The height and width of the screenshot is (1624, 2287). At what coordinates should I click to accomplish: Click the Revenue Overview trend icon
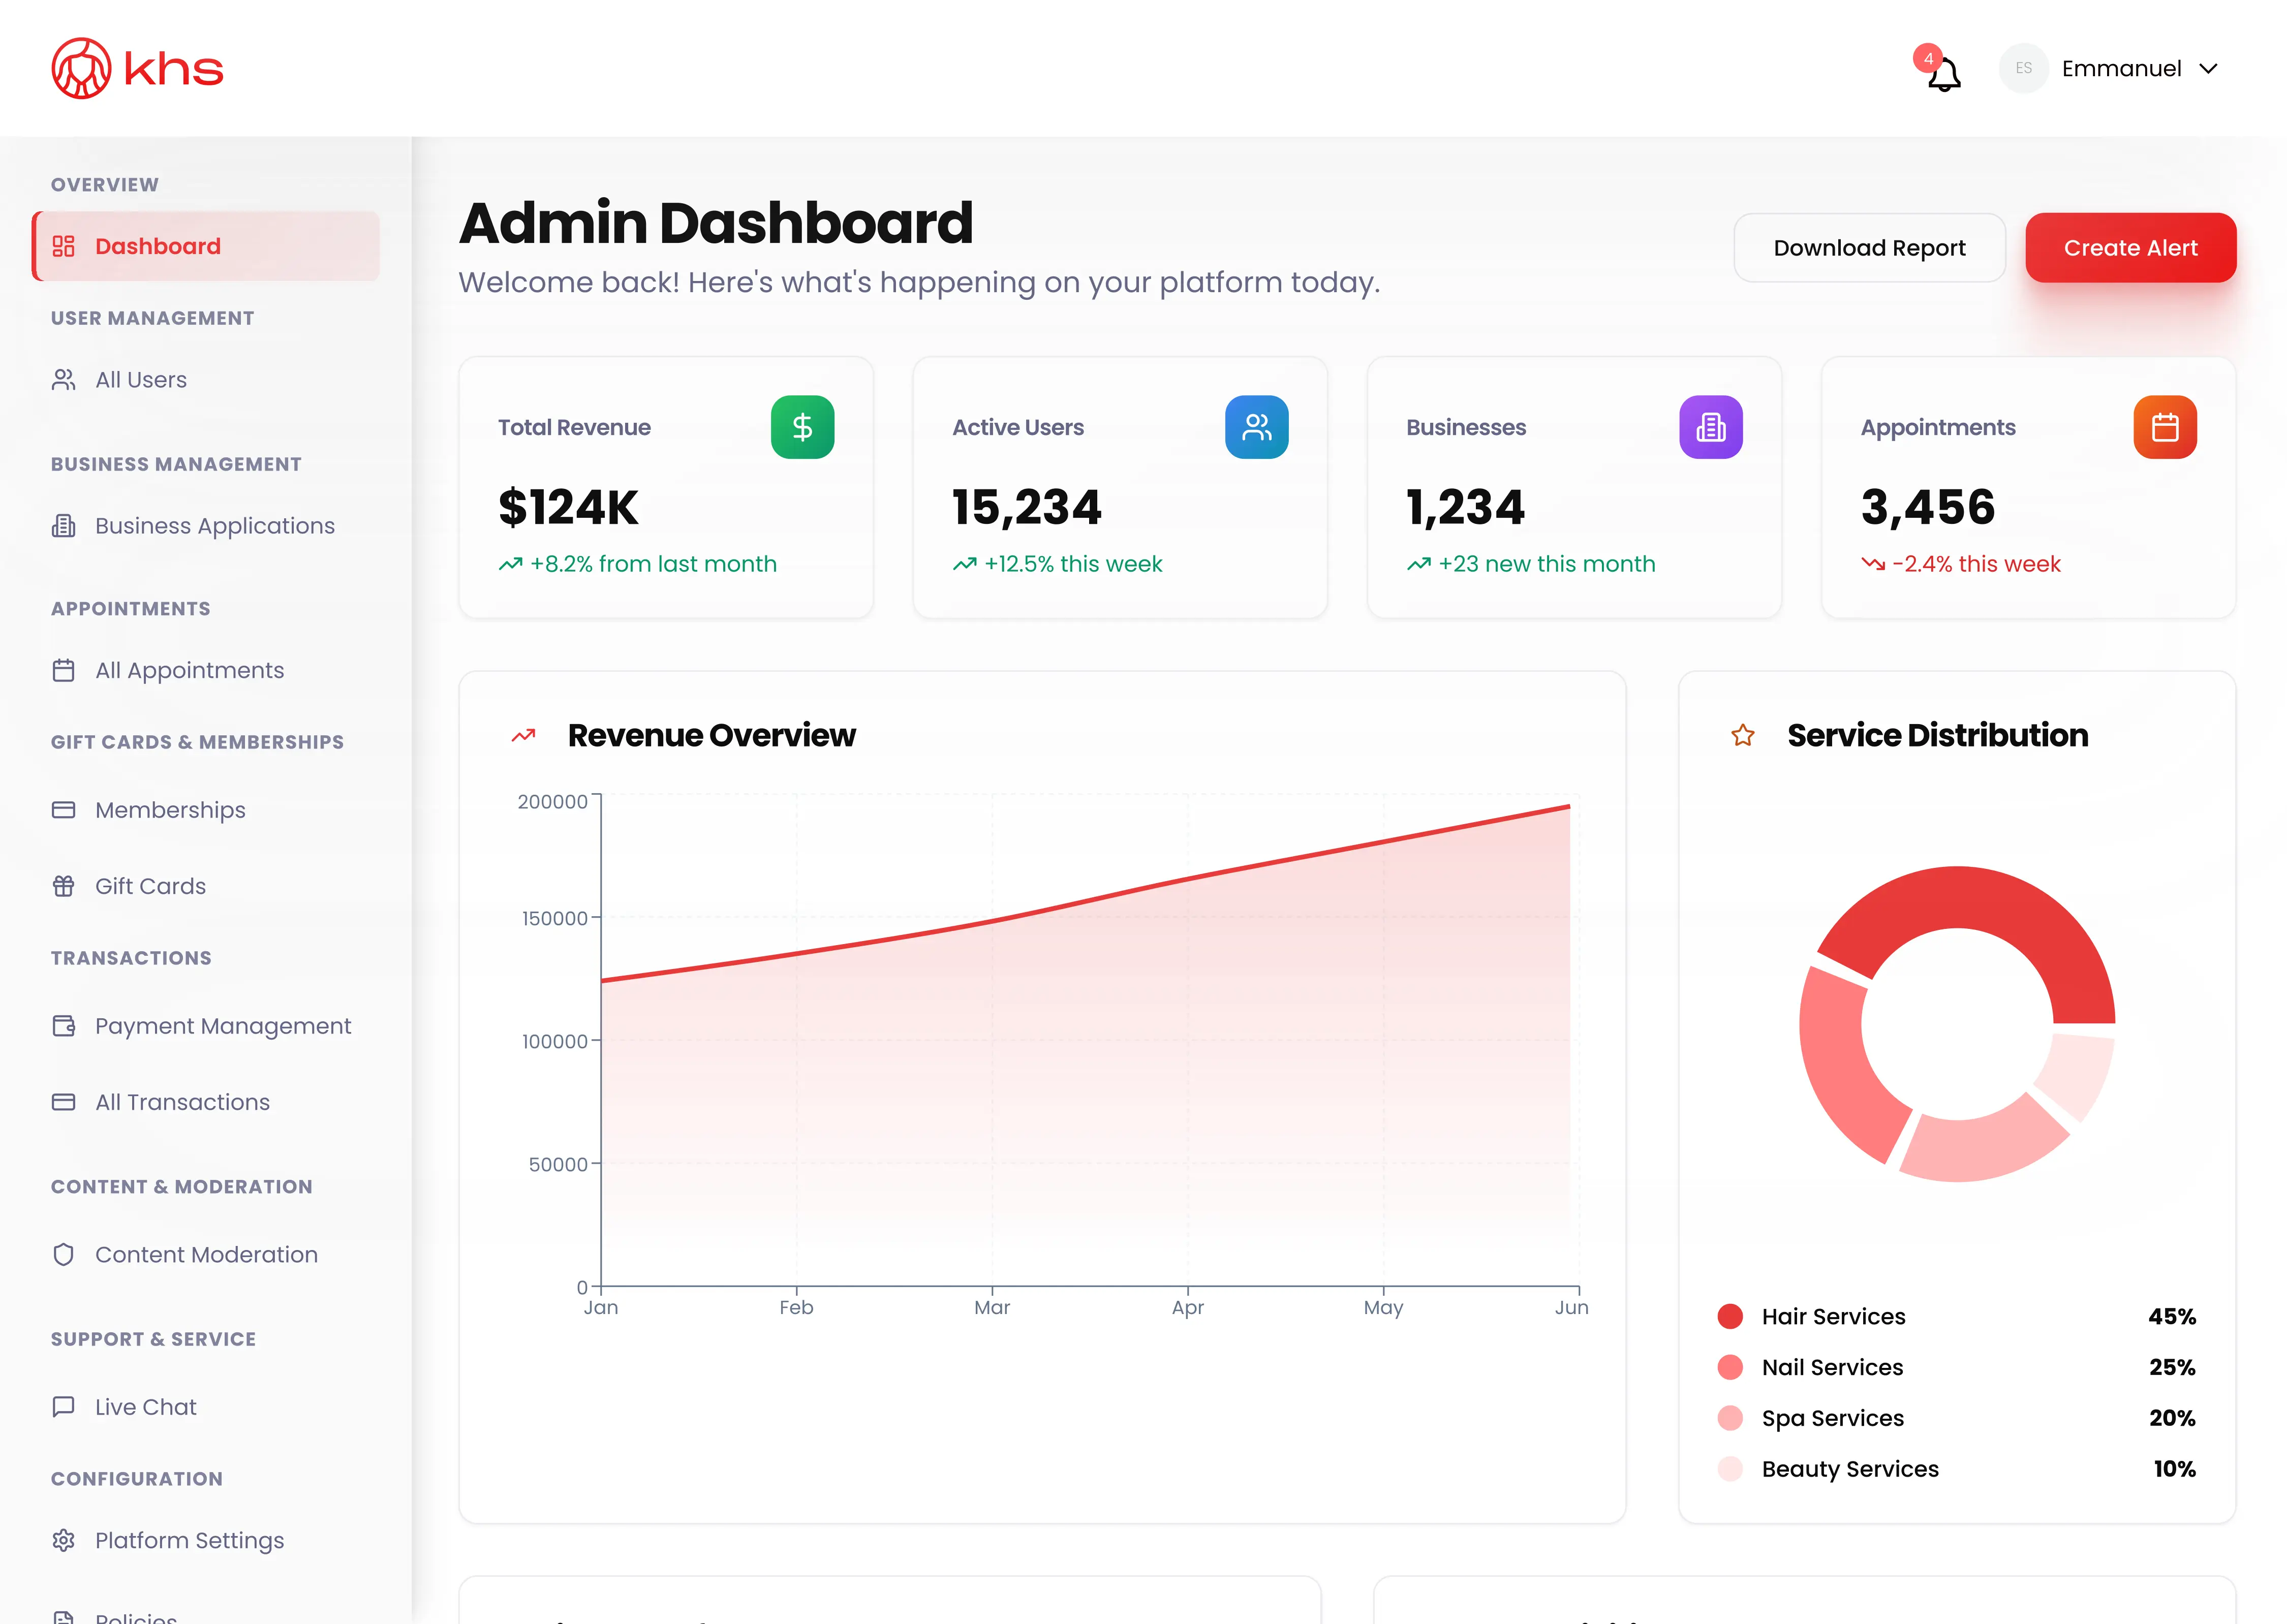point(523,736)
